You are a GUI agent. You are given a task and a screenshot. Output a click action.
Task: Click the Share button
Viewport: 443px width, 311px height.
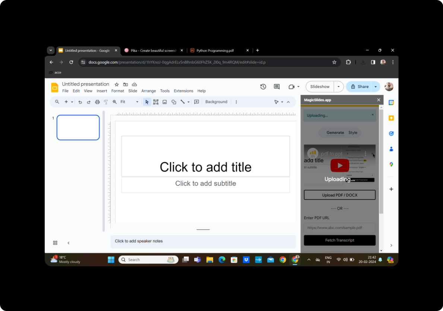[x=360, y=87]
